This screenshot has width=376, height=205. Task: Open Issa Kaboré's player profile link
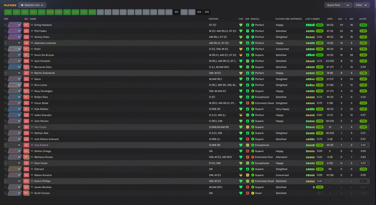pyautogui.click(x=41, y=145)
